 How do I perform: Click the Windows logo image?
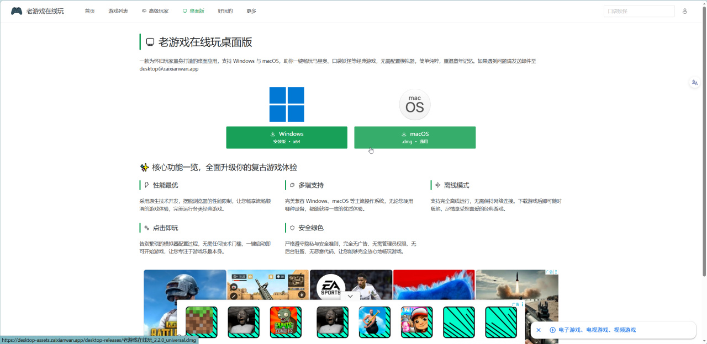[287, 104]
